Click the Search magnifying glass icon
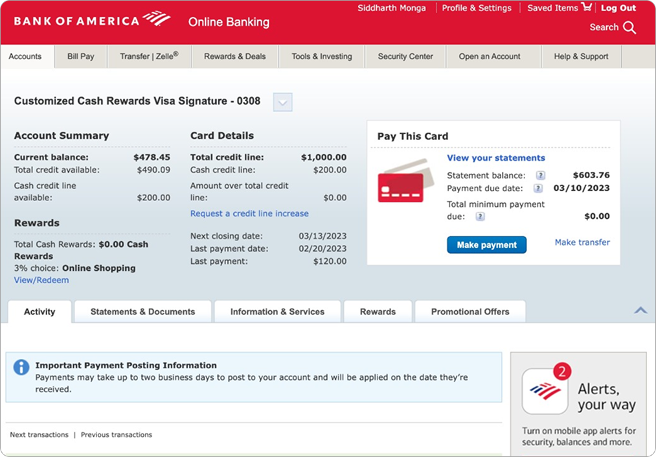 [629, 27]
